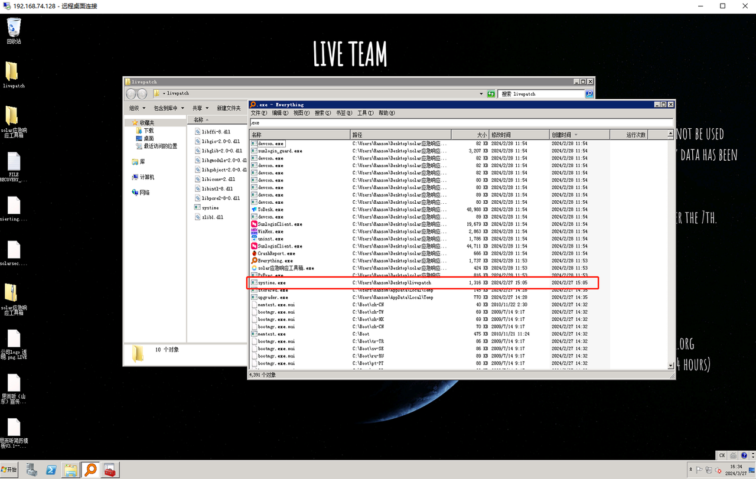This screenshot has height=479, width=756.
Task: Click the red toolbox taskbar icon
Action: tap(110, 470)
